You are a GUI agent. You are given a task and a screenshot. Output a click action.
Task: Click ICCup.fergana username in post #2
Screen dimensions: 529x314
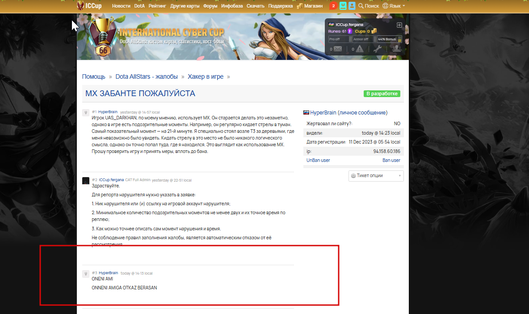click(x=111, y=180)
